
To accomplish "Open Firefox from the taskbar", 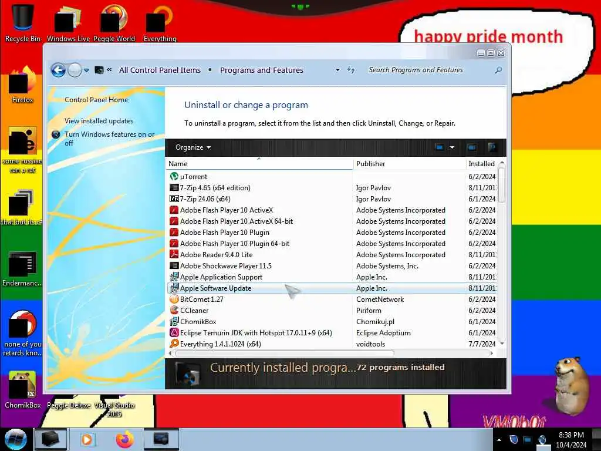I will click(x=125, y=439).
